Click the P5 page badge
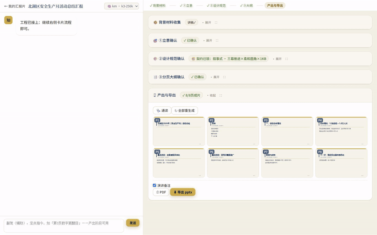The width and height of the screenshot is (377, 235). 157,152
